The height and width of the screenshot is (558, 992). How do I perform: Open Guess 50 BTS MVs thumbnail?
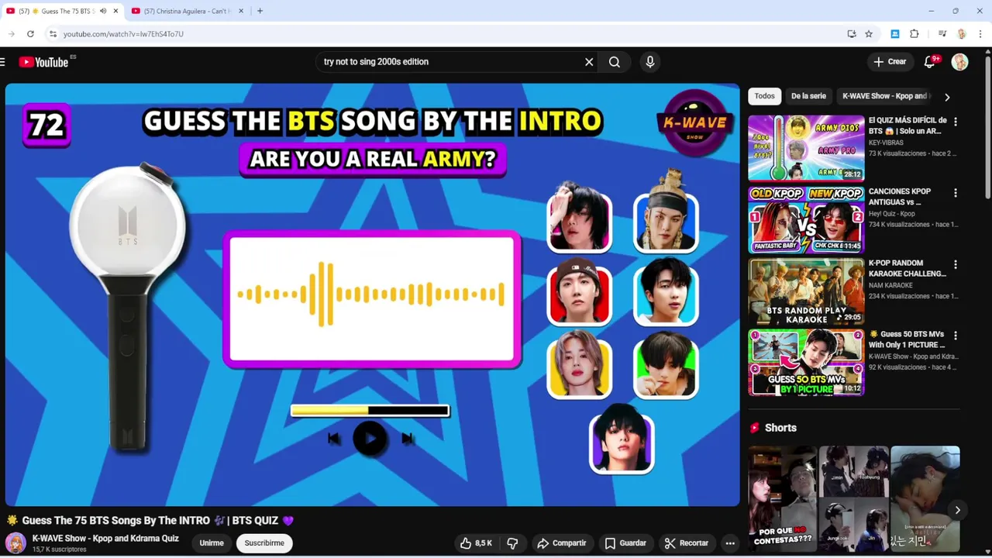[x=806, y=362]
